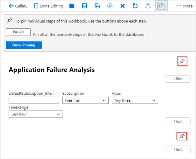
Task: Click the share icon in the toolbar
Action: tap(148, 6)
